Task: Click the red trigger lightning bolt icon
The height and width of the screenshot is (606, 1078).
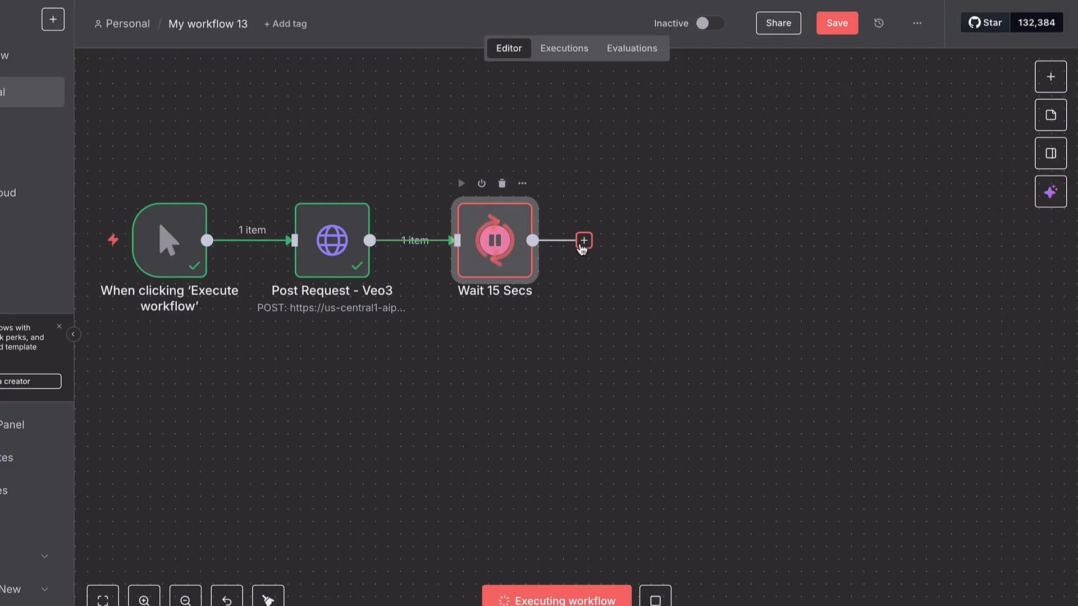Action: click(x=113, y=240)
